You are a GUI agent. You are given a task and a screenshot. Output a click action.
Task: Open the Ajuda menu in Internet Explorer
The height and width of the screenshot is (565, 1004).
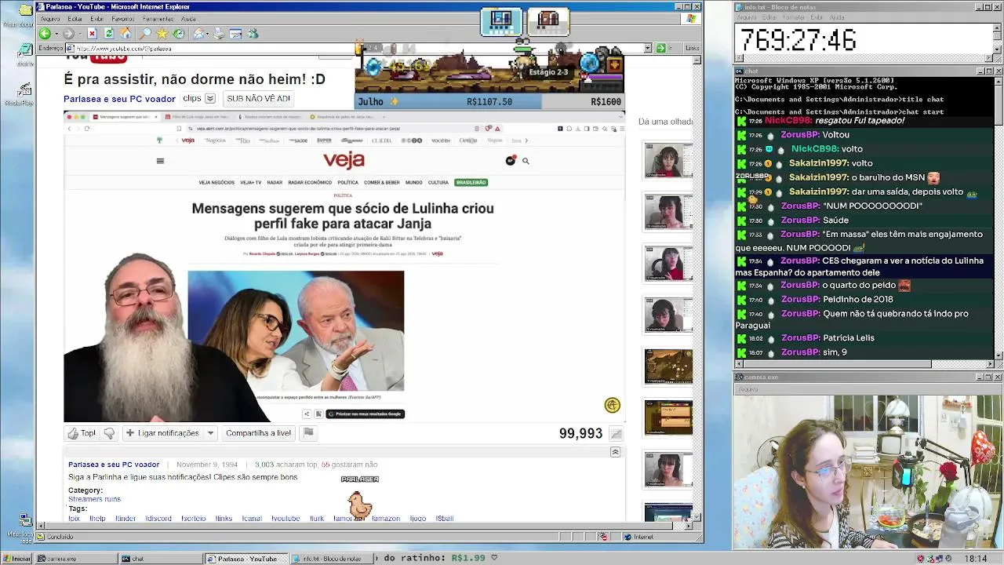point(188,19)
